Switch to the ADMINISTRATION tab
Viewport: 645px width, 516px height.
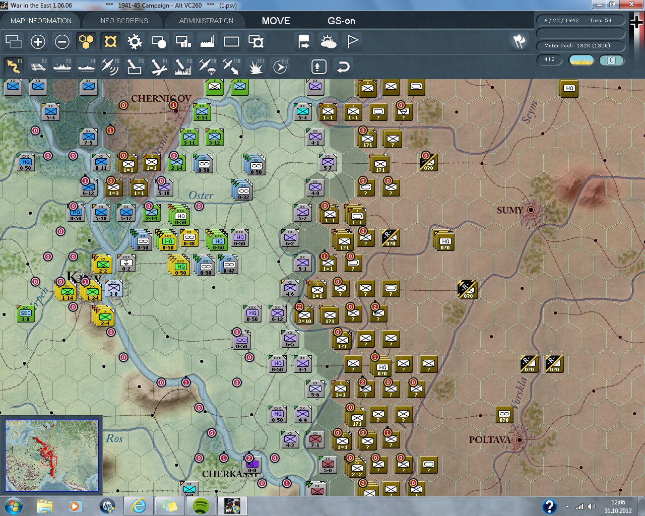(206, 21)
